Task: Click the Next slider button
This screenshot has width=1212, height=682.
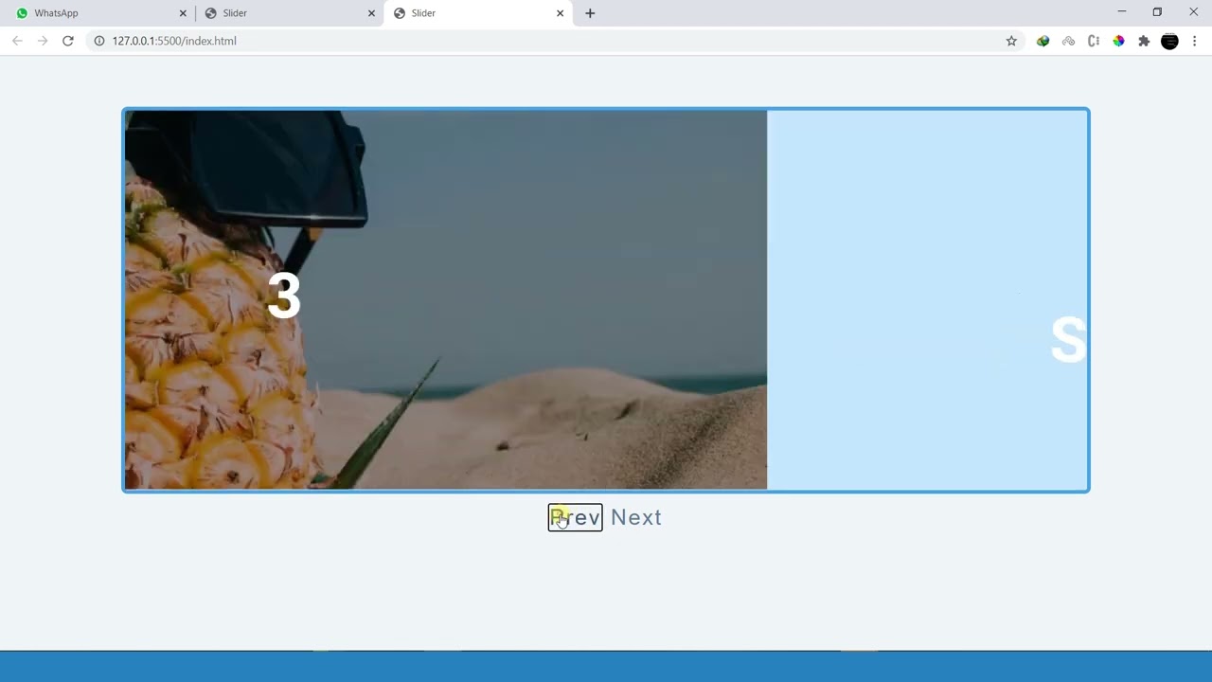Action: (x=635, y=517)
